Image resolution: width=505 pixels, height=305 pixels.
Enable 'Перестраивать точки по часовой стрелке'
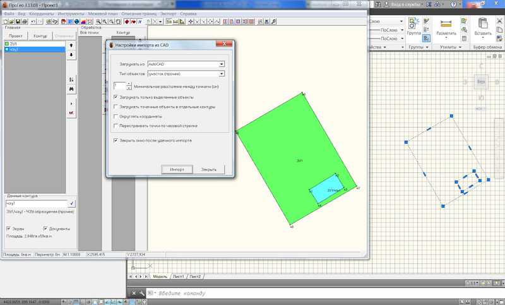tap(116, 126)
